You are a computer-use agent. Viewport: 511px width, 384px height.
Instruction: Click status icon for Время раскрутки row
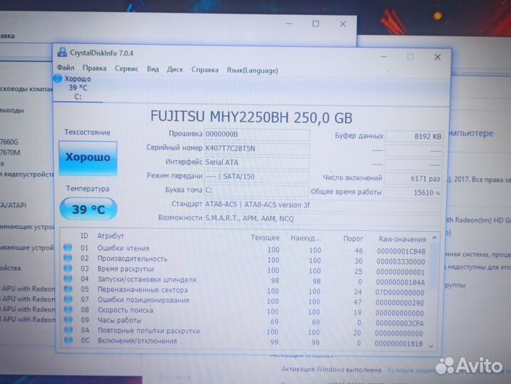[68, 268]
